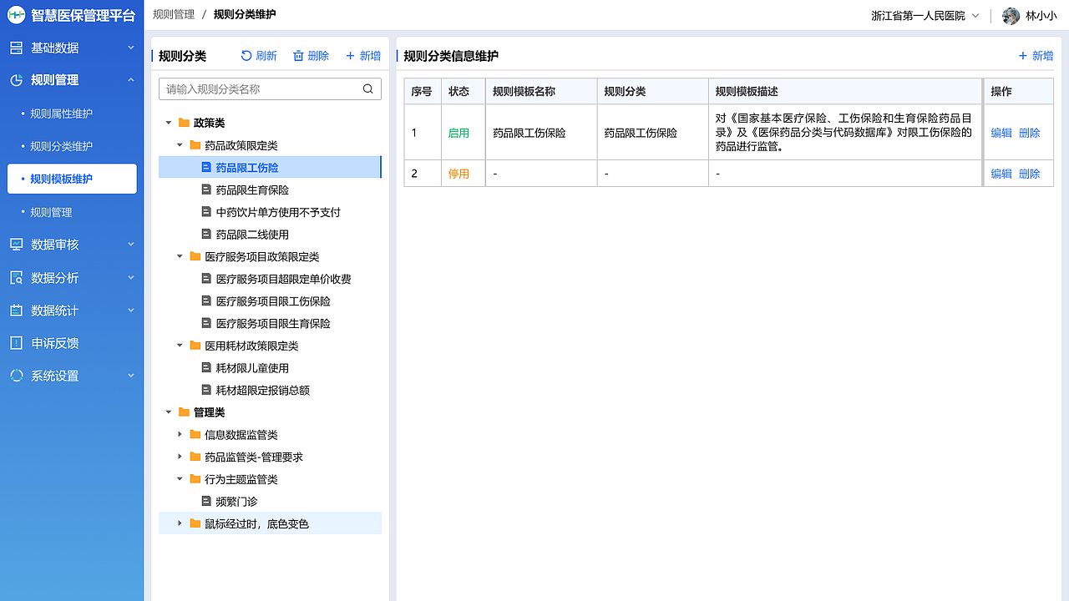
Task: Click the 林小小 user avatar
Action: (1011, 15)
